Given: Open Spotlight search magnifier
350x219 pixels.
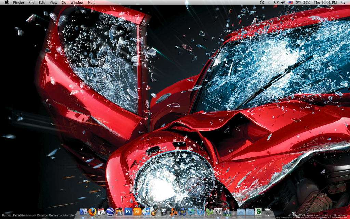Looking at the screenshot, I should tap(343, 2).
